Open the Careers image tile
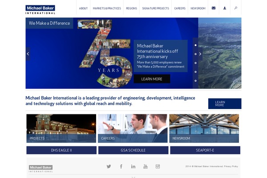Viewport: 267px width, 178px height. [x=133, y=129]
